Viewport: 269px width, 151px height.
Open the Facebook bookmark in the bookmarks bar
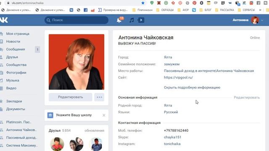pyautogui.click(x=86, y=10)
